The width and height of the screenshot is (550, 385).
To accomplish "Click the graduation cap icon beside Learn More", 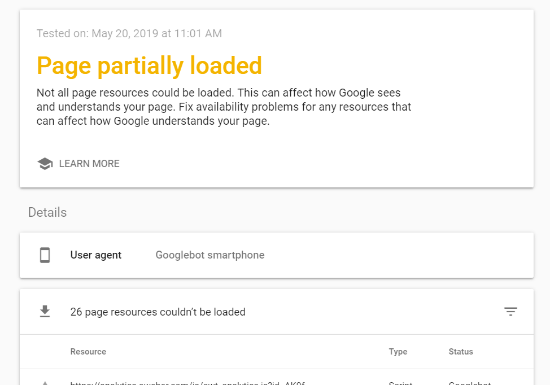I will [x=45, y=164].
